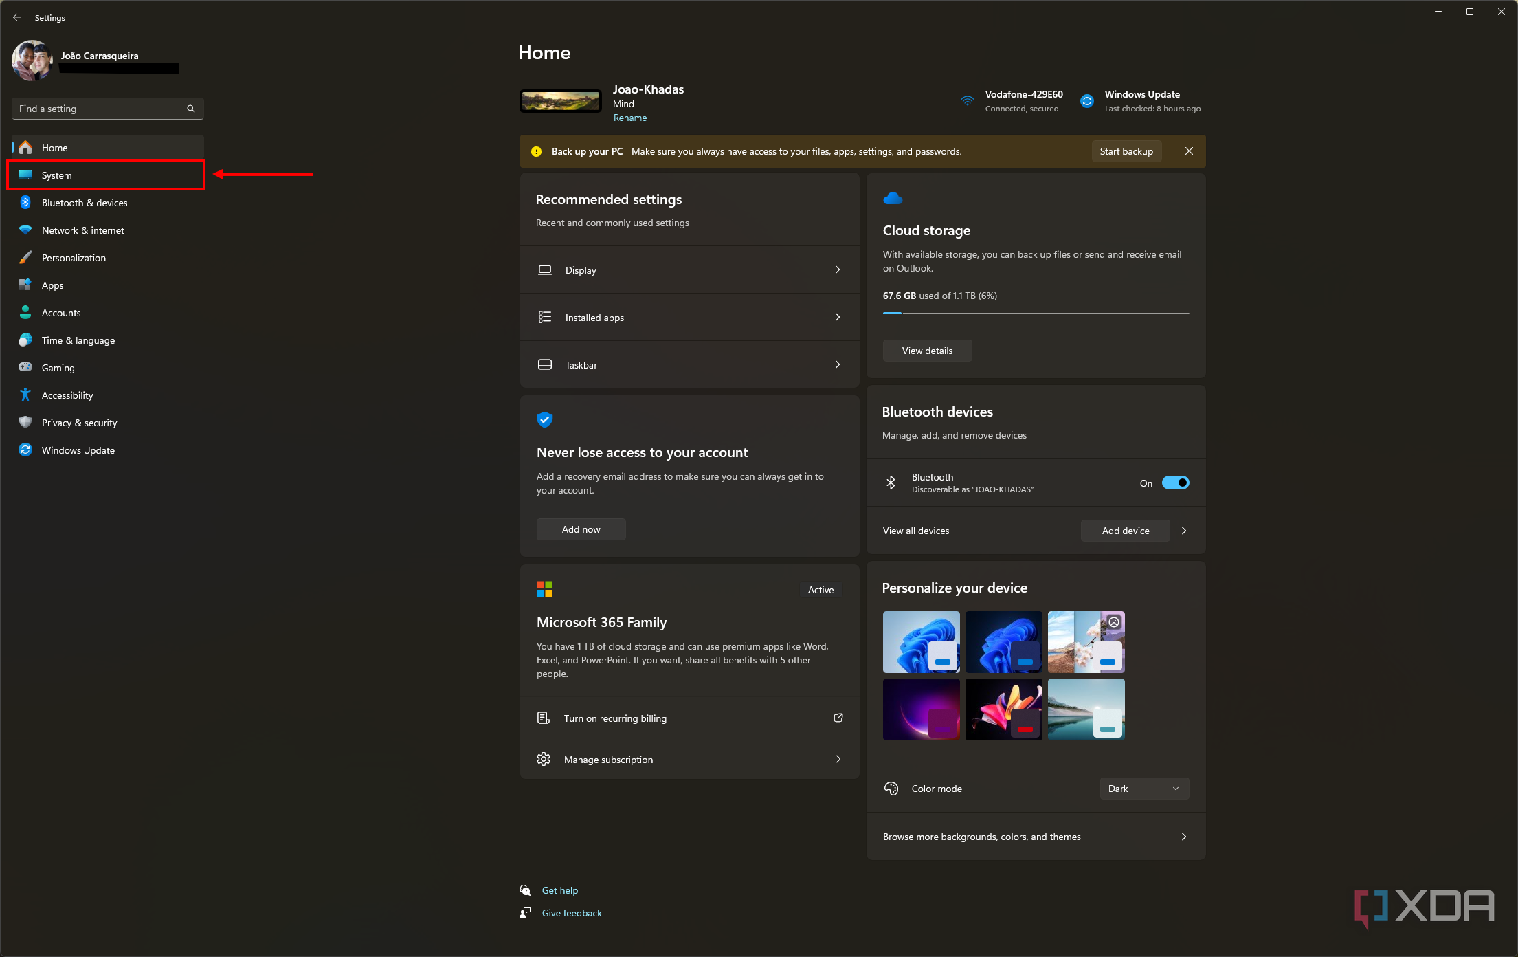Click the Accessibility figure icon

[25, 395]
